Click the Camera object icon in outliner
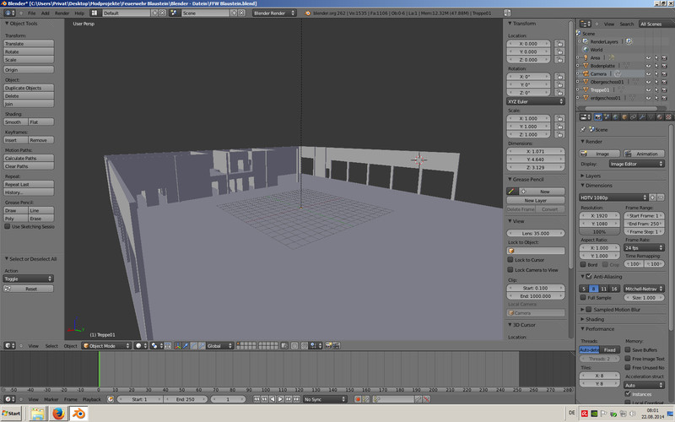675x422 pixels. click(x=586, y=73)
